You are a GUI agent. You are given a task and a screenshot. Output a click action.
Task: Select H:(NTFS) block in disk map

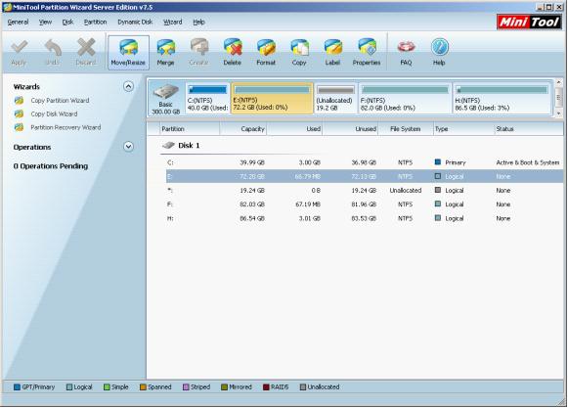tap(502, 98)
